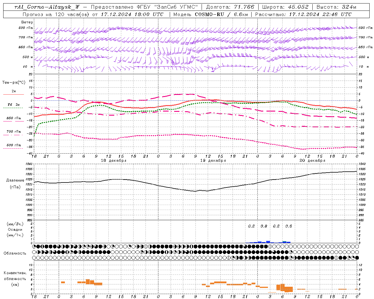Image resolution: width=374 pixels, height=299 pixels.
Task: Select the station name rAl_Gorno-Altaysk_W
Action: [47, 7]
